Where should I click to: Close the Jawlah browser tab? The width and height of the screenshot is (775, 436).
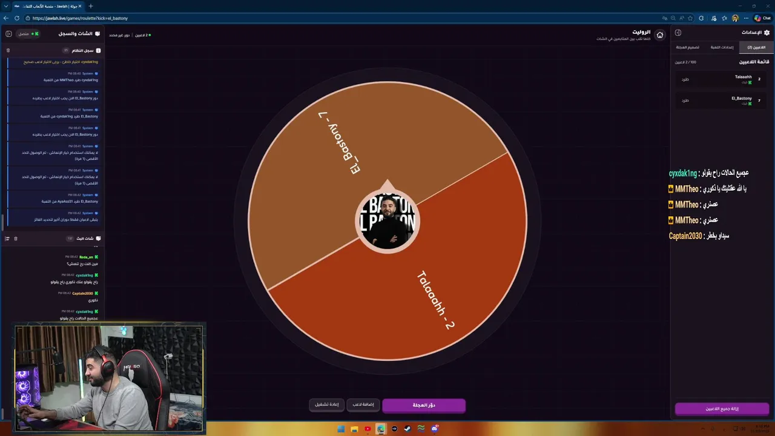(79, 6)
